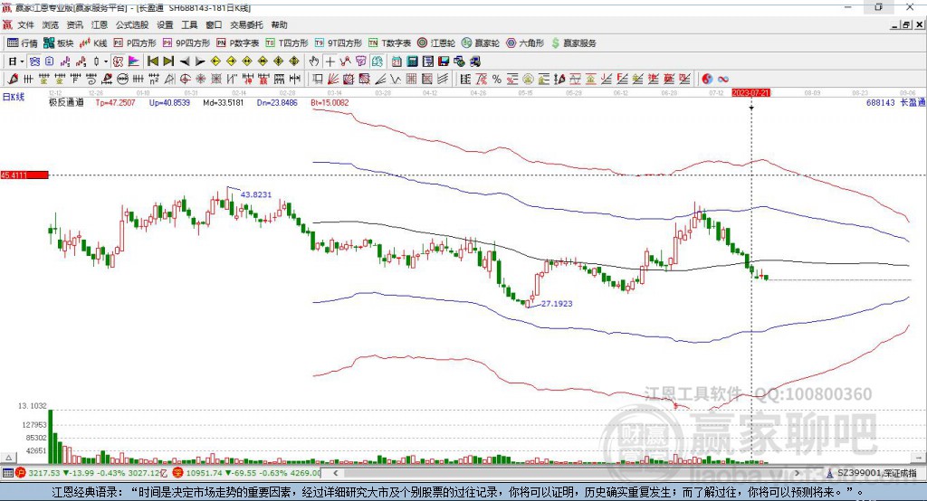The image size is (927, 501).
Task: Click the 45.4111 price label
Action: pyautogui.click(x=24, y=175)
